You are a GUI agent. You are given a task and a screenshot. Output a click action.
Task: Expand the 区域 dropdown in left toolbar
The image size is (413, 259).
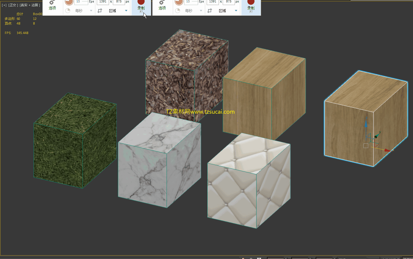coord(126,11)
